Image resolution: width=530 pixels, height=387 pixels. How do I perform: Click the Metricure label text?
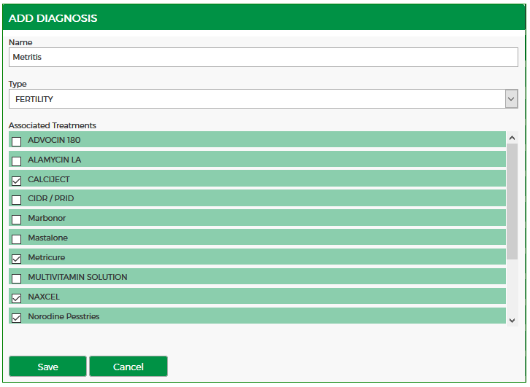[46, 257]
